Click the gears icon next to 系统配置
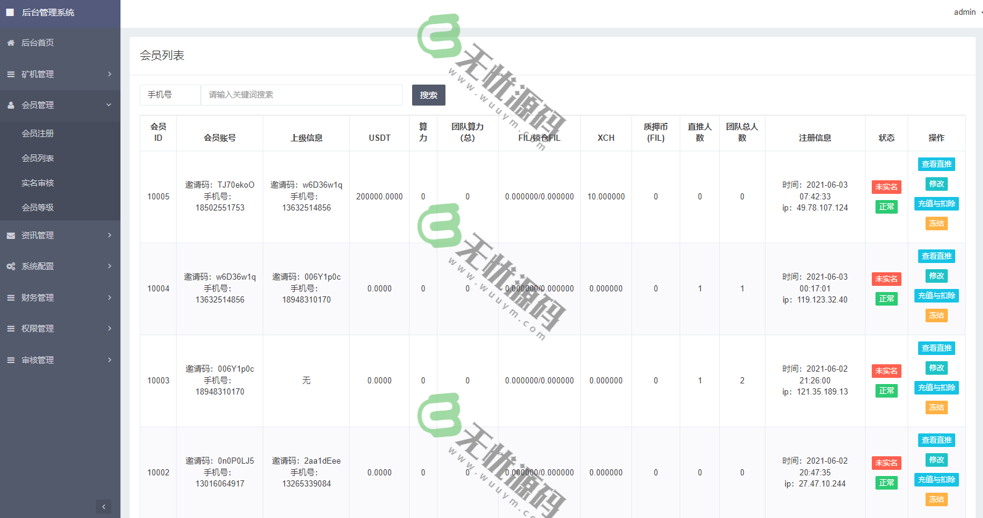This screenshot has width=983, height=518. [x=11, y=266]
